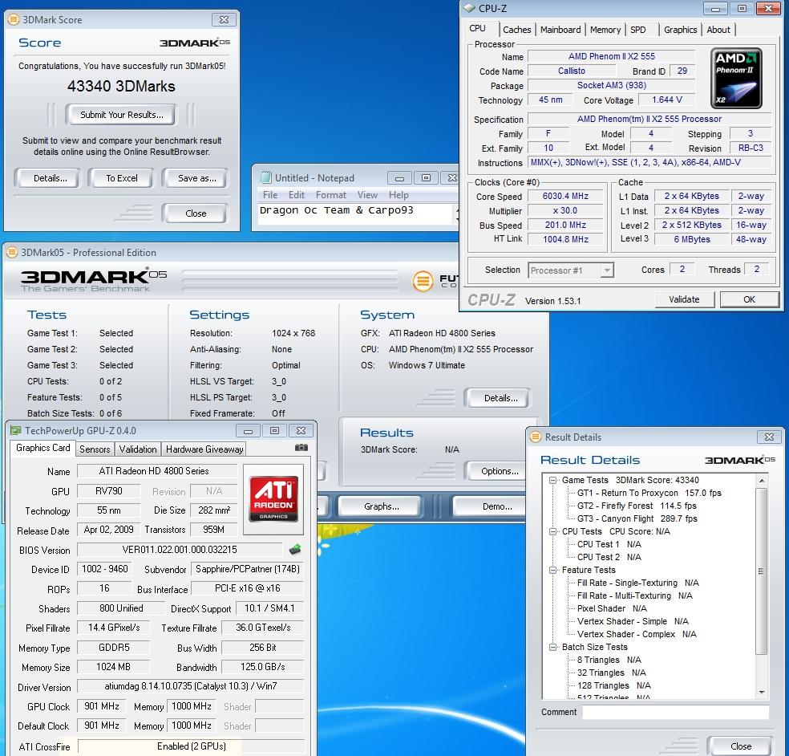This screenshot has height=756, width=789.
Task: Open the Mainboard tab in CPU-Z
Action: coord(560,30)
